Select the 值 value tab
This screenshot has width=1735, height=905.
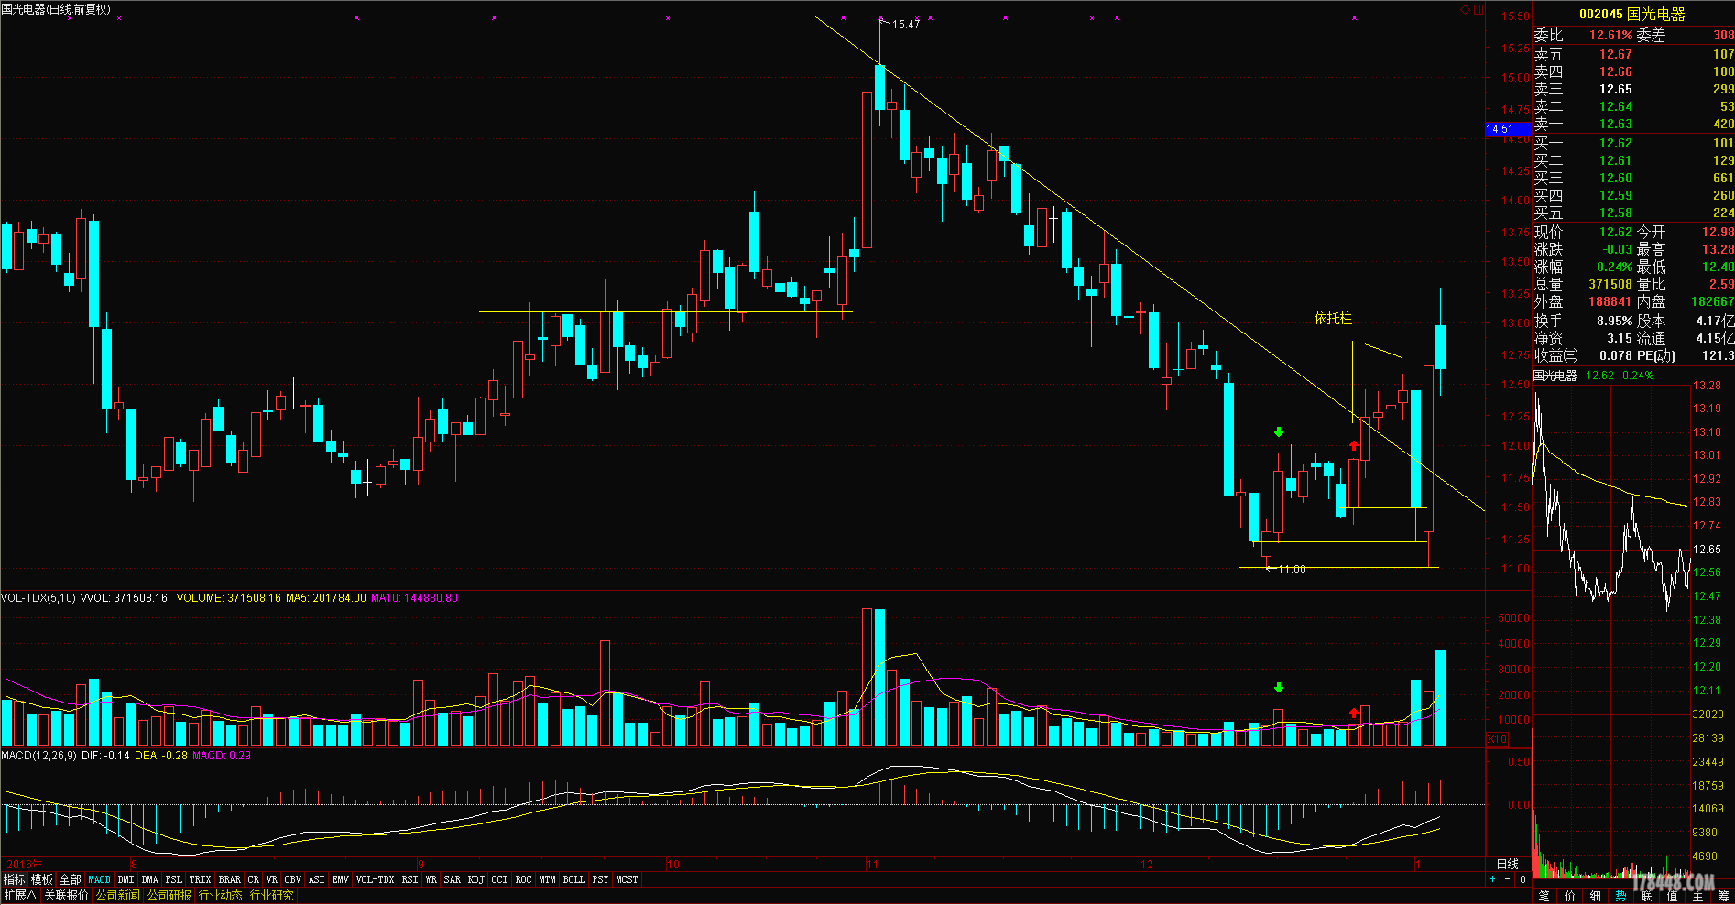tap(1673, 896)
